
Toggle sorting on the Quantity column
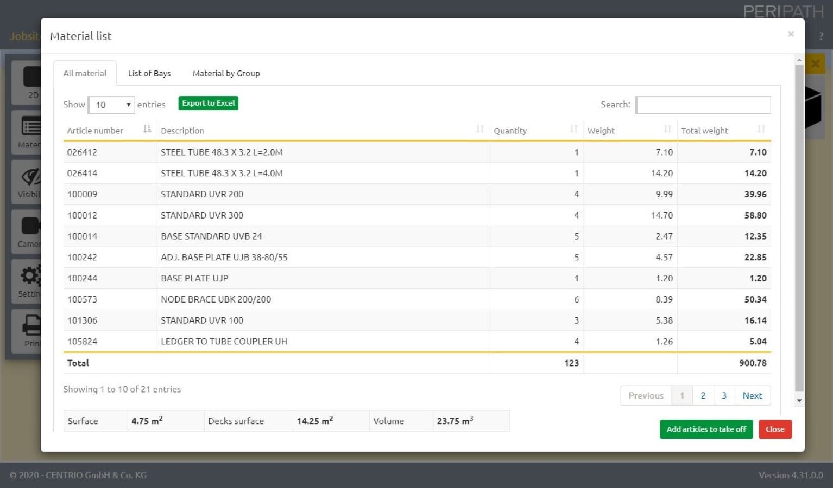click(x=574, y=129)
